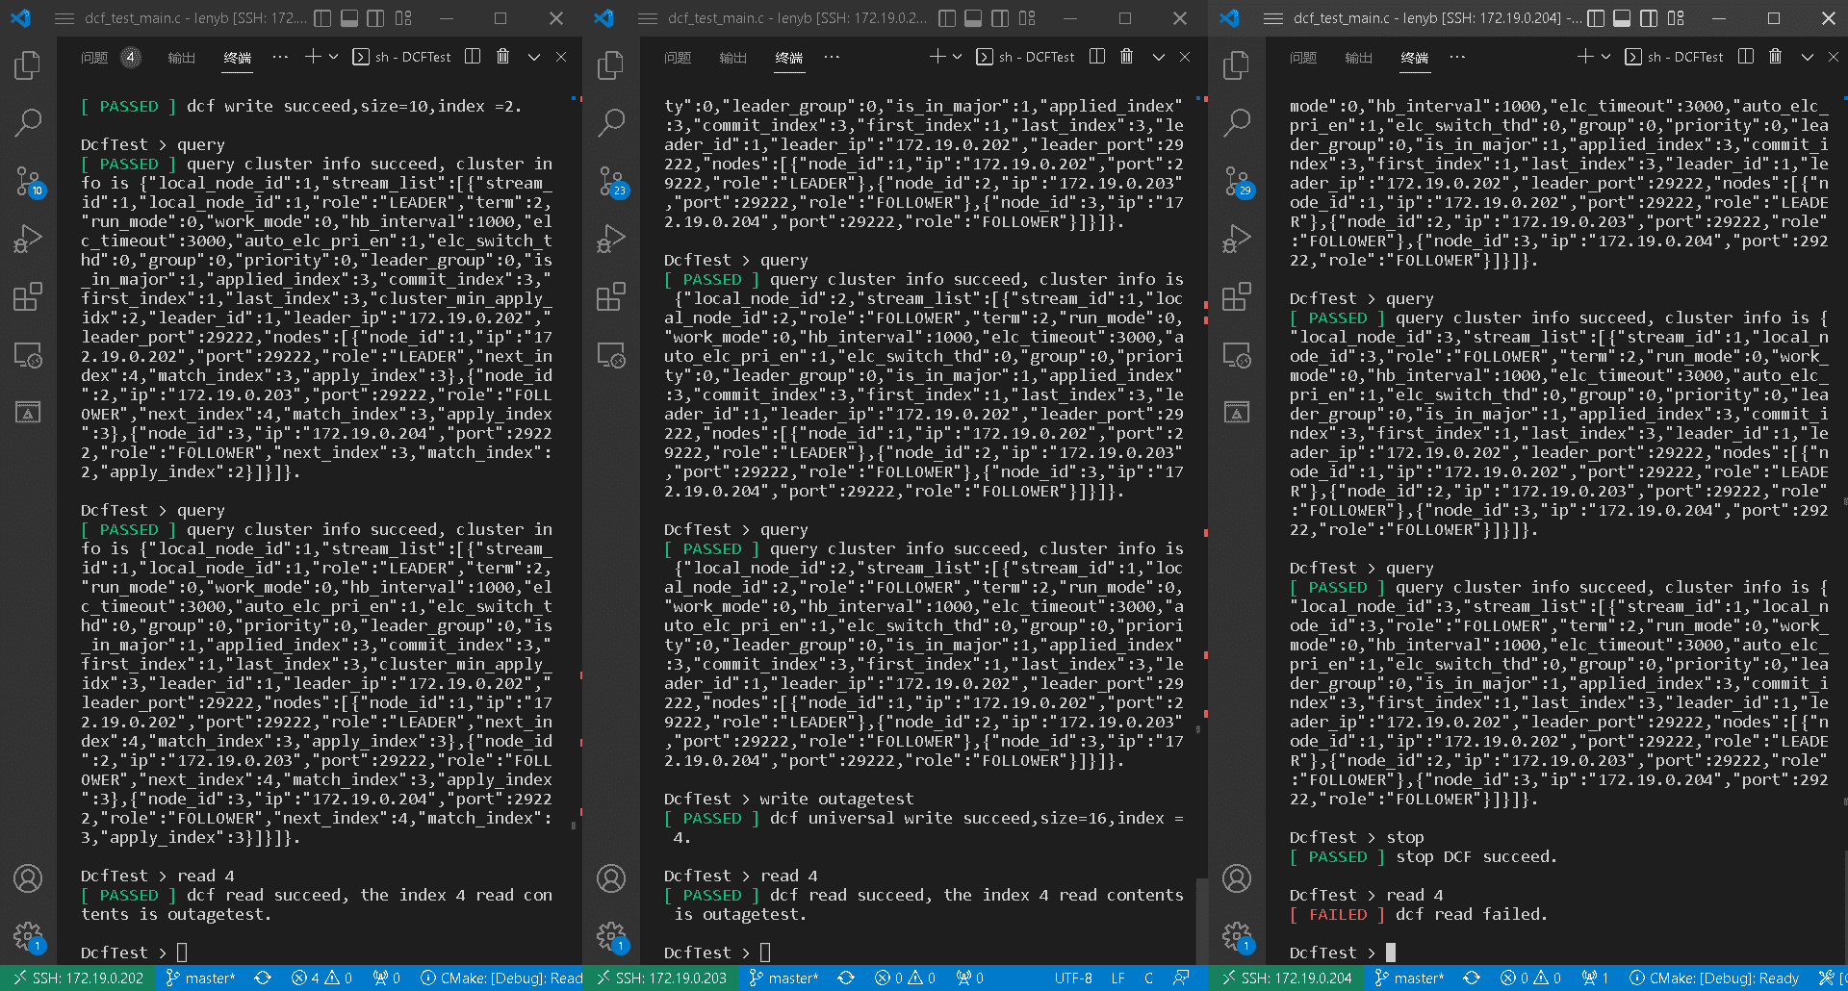Click UTF-8 encoding in middle status bar
The image size is (1848, 991).
click(1073, 978)
